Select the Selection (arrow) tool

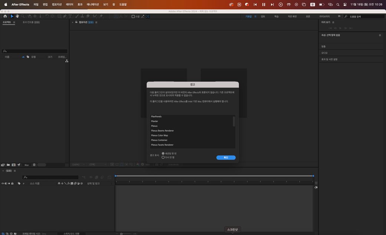12,16
